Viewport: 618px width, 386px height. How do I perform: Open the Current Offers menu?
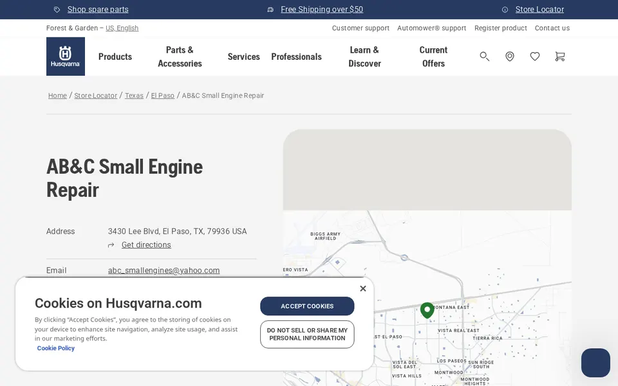(x=433, y=57)
